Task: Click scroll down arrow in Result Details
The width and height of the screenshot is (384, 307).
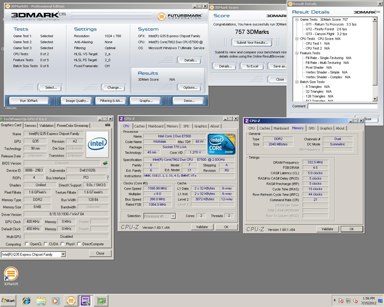Action: coord(375,99)
